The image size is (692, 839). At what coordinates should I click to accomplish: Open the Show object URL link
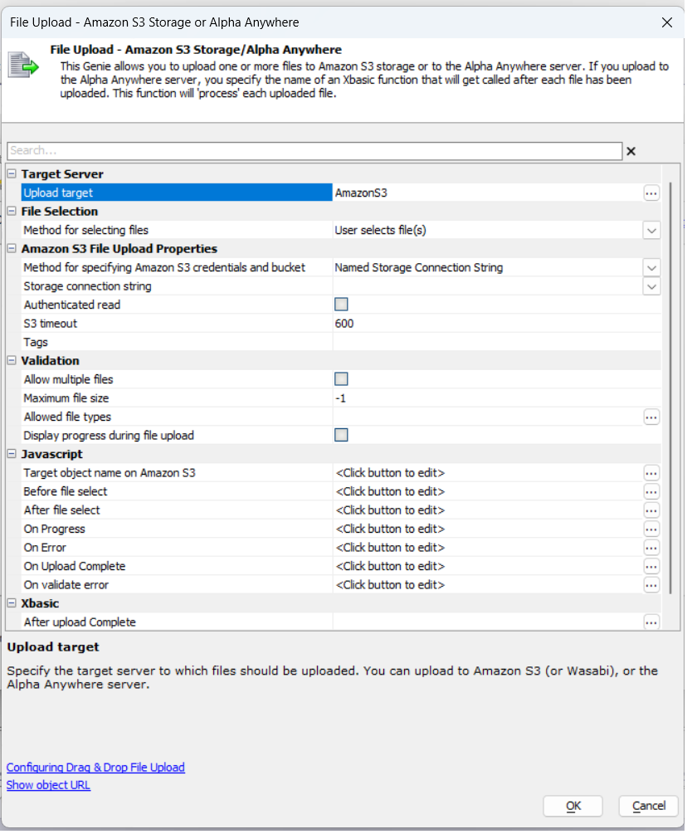[48, 785]
